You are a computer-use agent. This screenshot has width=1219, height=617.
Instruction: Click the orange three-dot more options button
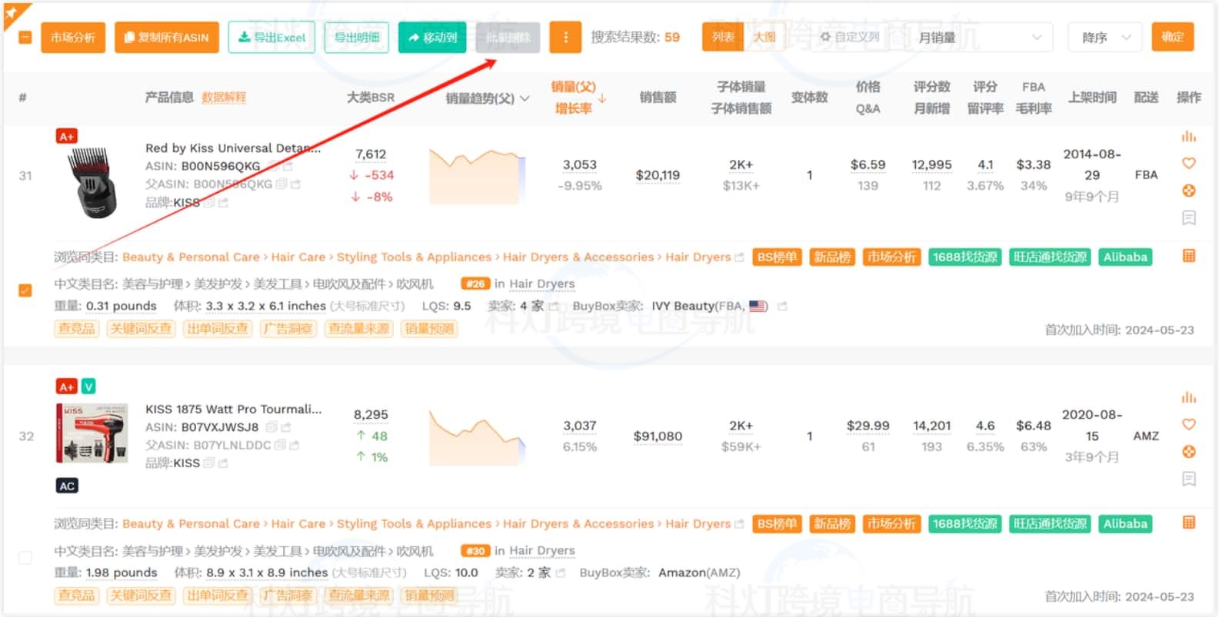565,37
